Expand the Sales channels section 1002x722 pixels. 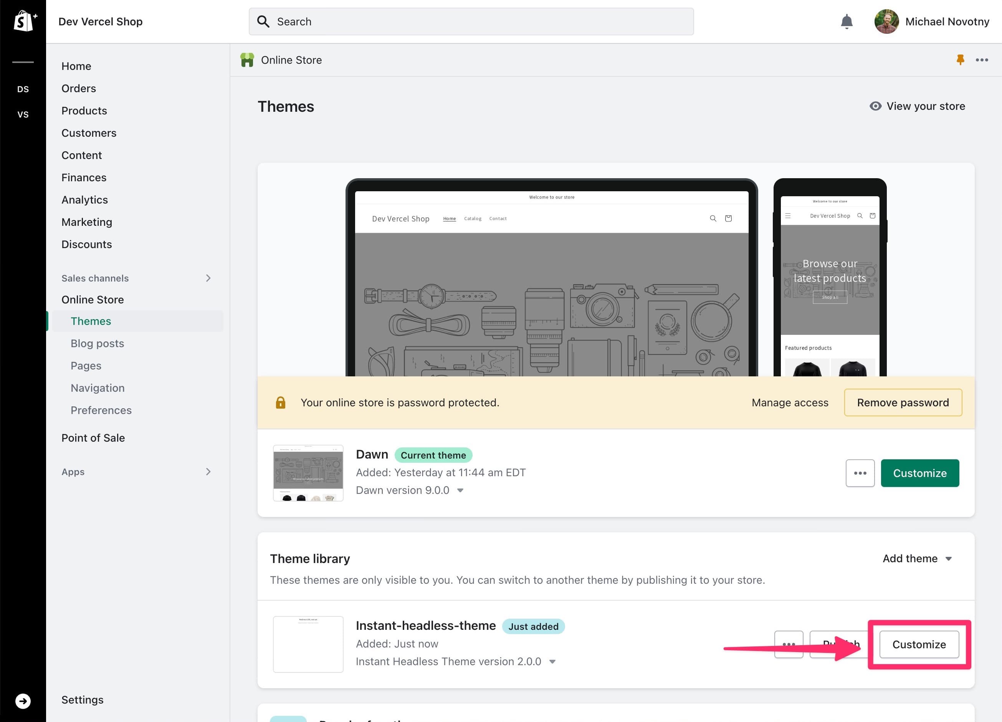tap(208, 278)
